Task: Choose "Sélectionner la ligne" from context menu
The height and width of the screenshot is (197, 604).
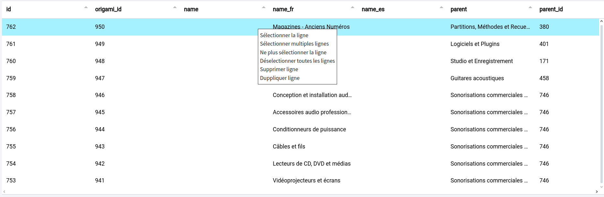Action: tap(284, 35)
